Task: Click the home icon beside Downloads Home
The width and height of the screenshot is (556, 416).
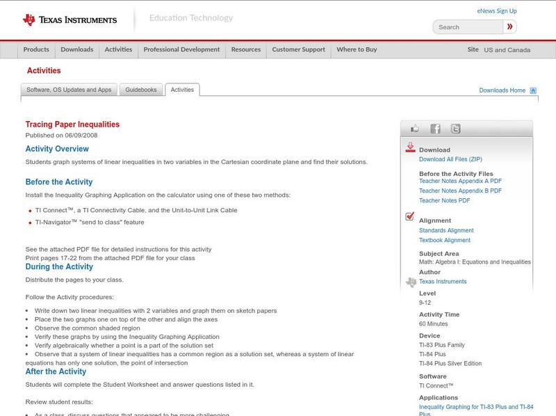Action: (x=533, y=90)
